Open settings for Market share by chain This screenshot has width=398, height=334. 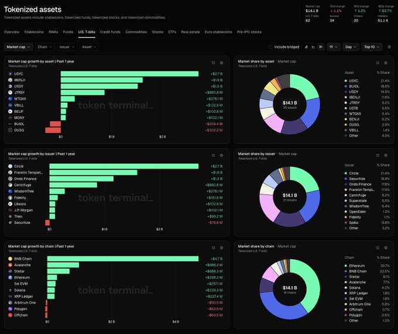pos(386,248)
